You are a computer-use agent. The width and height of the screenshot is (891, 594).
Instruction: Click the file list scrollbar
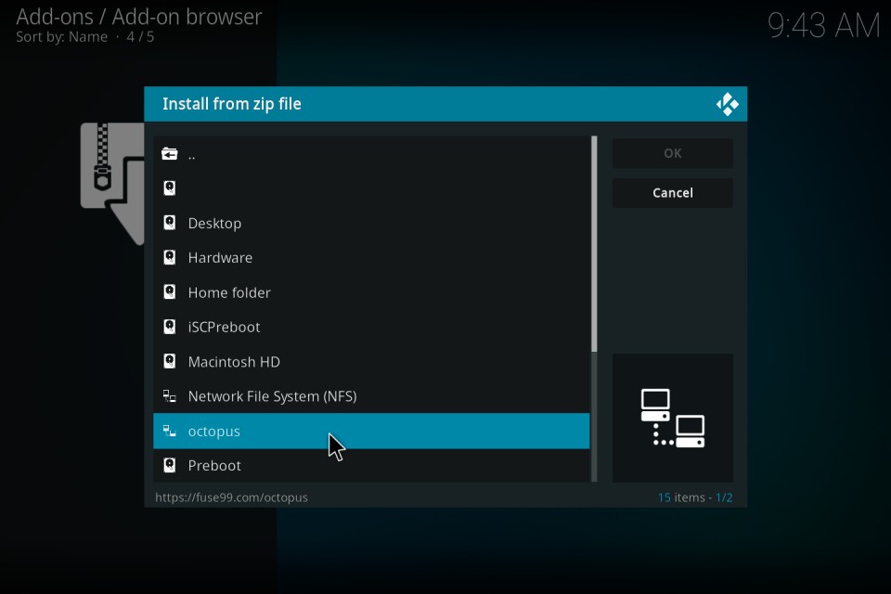pyautogui.click(x=594, y=309)
